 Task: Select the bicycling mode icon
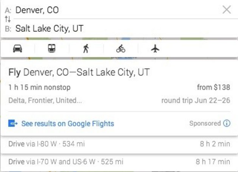coord(121,48)
